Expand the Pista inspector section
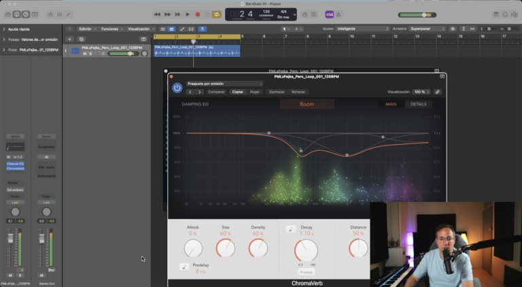The height and width of the screenshot is (287, 522). pos(4,50)
